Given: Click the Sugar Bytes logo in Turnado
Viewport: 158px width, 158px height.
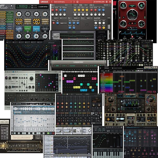Looking at the screenshot, I should [x=43, y=7].
